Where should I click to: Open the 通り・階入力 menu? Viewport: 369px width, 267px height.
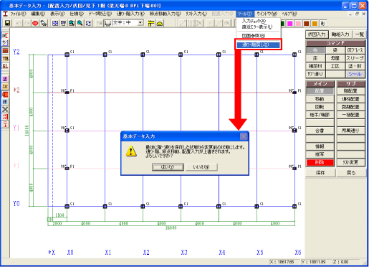131,14
